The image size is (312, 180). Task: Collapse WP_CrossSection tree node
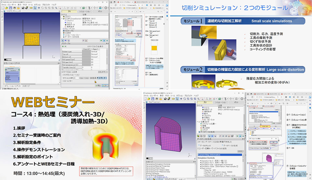pos(62,19)
